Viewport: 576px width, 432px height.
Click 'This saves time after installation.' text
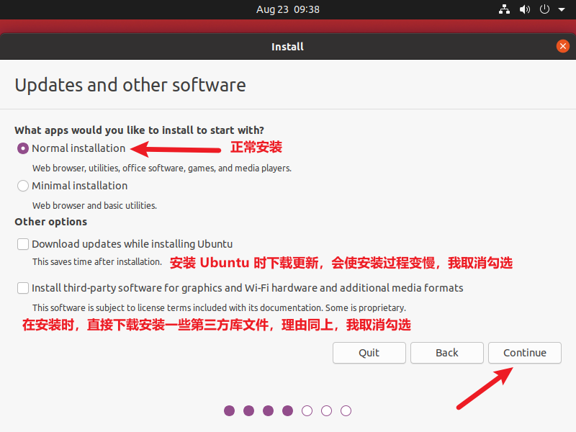[97, 262]
